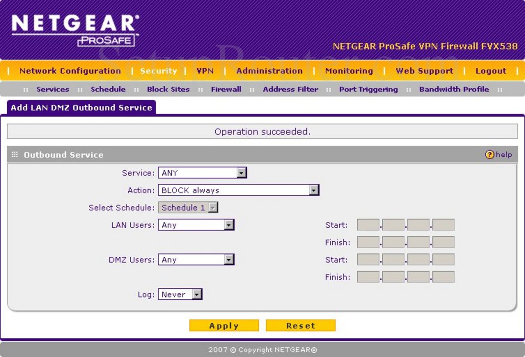
Task: Click the first LAN Users Start IP field
Action: click(x=367, y=224)
